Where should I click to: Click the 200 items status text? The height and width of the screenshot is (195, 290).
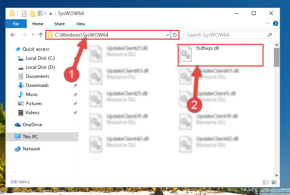20,182
